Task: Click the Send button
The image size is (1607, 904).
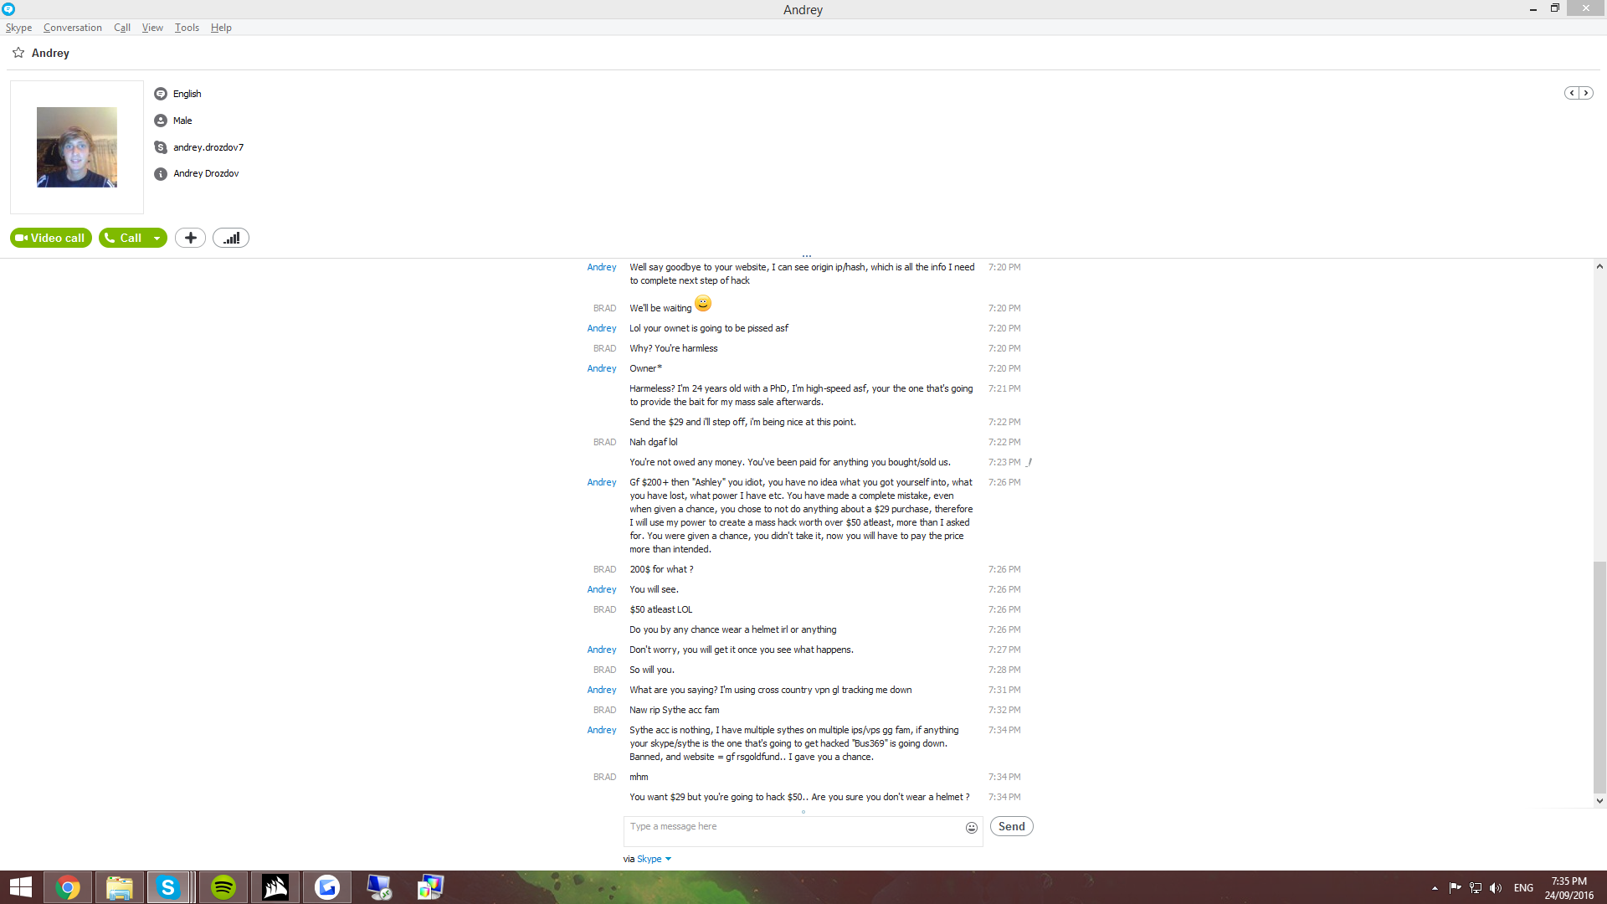Action: click(x=1011, y=826)
